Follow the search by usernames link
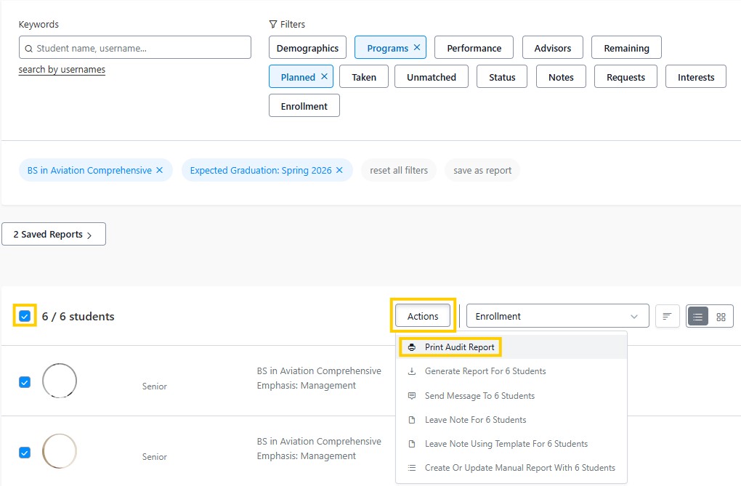The width and height of the screenshot is (741, 486). point(62,70)
